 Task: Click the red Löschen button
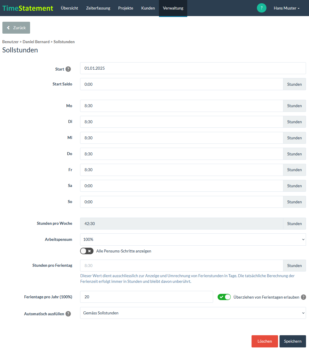click(x=265, y=341)
